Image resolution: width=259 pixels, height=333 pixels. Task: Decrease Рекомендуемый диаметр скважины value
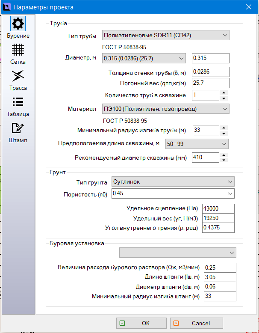(x=224, y=160)
